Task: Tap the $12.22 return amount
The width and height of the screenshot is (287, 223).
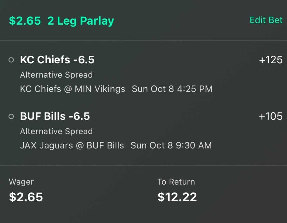Action: 177,197
